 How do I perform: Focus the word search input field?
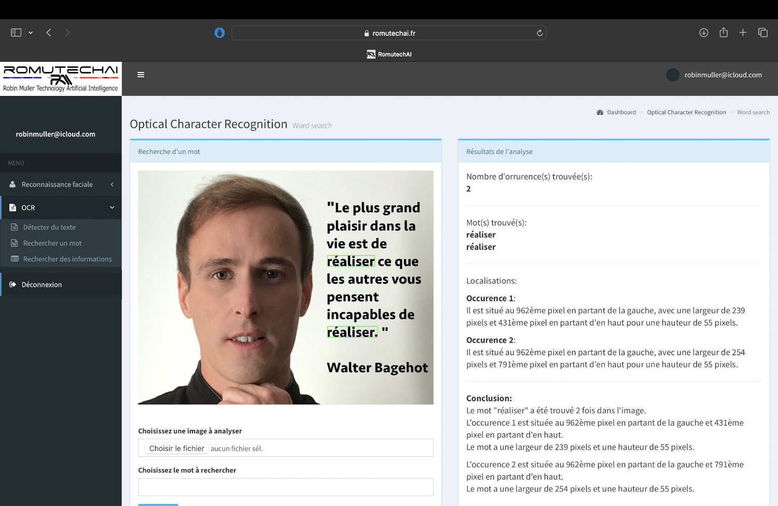pos(285,487)
